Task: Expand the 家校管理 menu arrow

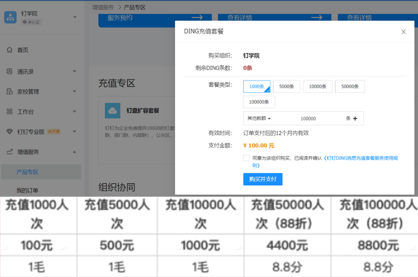Action: (75, 91)
